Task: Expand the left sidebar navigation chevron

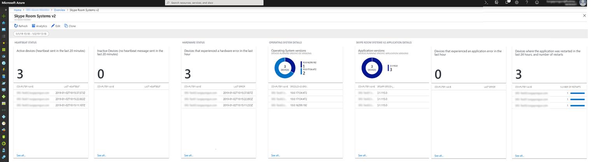Action: [x=5, y=10]
